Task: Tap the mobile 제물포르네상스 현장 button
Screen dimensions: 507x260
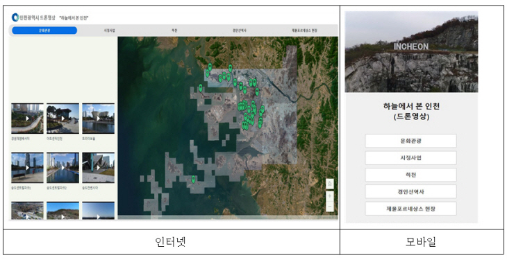Action: (x=410, y=209)
